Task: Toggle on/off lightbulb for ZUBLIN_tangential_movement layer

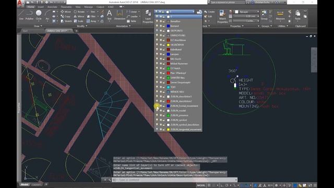Action: click(157, 130)
